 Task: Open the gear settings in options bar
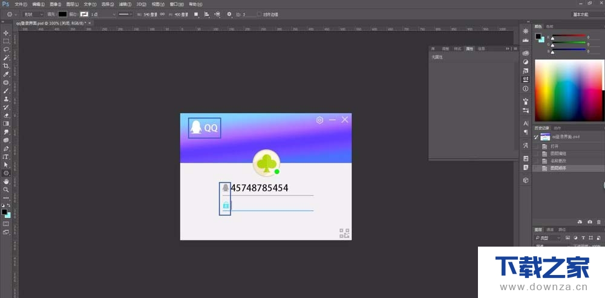click(x=229, y=15)
